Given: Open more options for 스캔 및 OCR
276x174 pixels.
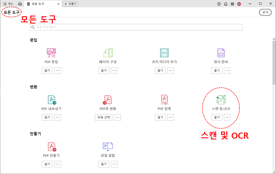Looking at the screenshot, I should pos(227,117).
